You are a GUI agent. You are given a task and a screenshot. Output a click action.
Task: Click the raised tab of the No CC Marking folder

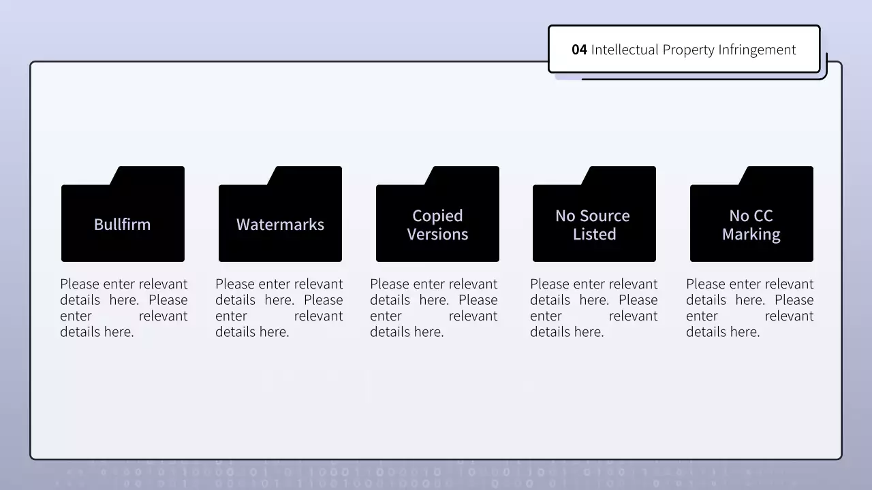click(779, 175)
